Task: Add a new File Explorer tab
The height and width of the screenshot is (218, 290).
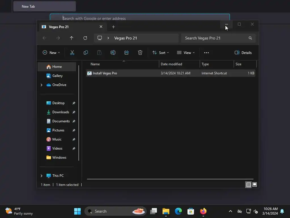Action: [x=113, y=27]
